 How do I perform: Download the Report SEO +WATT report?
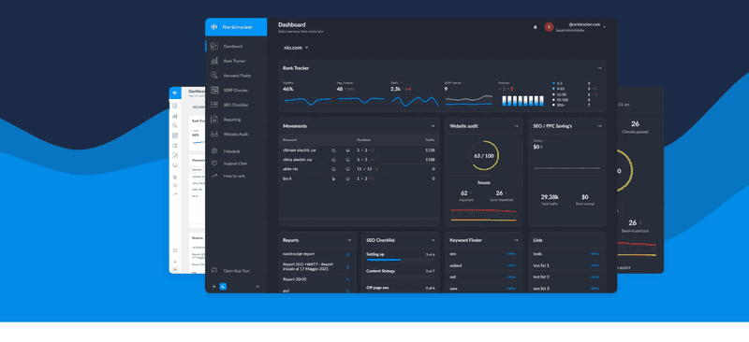pos(347,266)
